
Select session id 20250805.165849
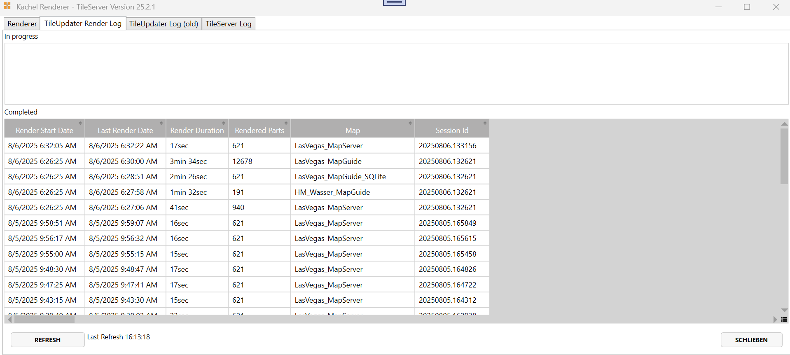[452, 223]
